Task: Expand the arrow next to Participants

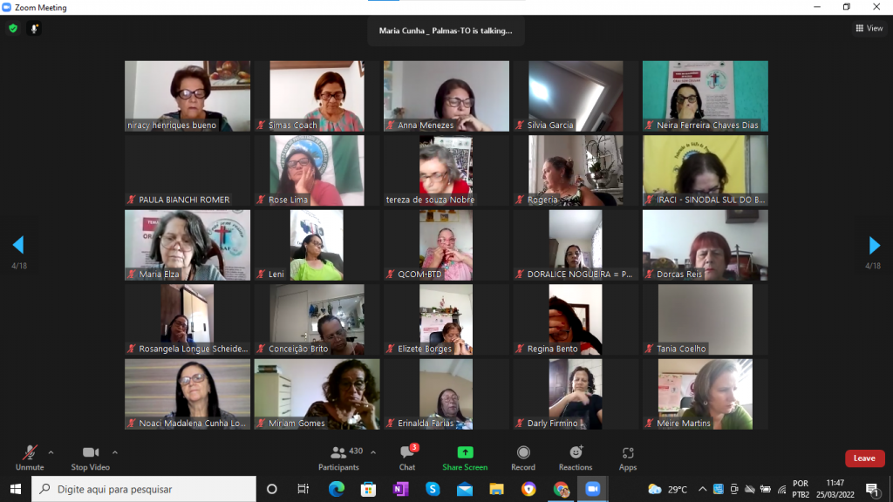Action: (373, 452)
